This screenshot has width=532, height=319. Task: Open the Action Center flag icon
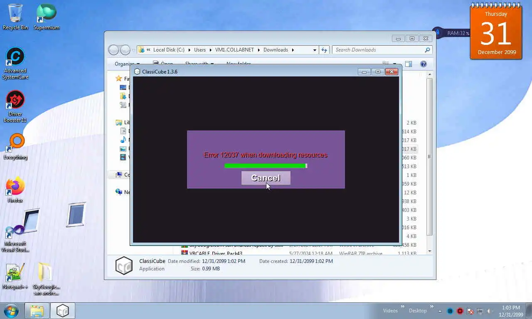click(x=470, y=311)
